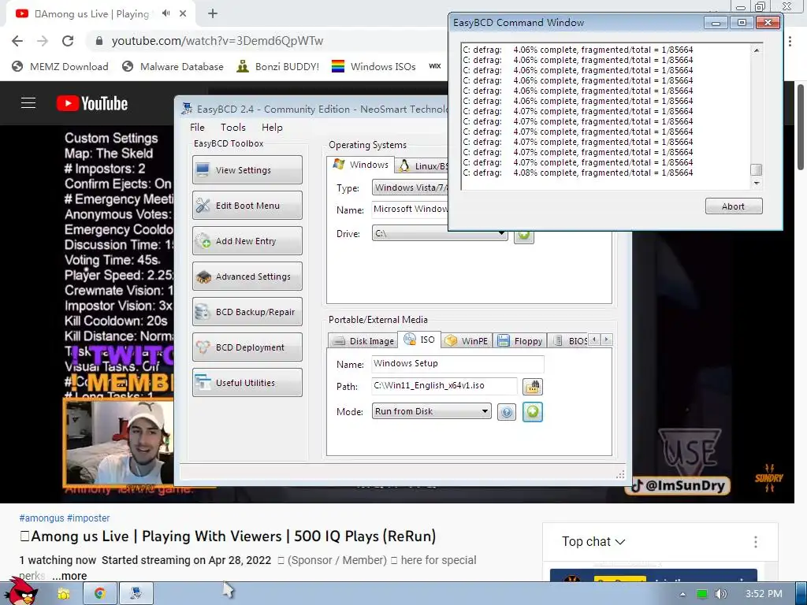Add Windows entry with green plus icon

[x=524, y=236]
